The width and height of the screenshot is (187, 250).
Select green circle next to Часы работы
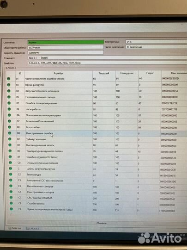point(9,109)
